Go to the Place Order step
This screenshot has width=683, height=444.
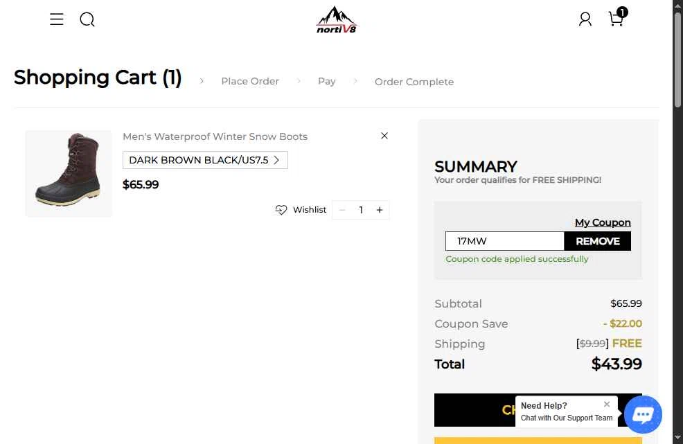click(250, 82)
